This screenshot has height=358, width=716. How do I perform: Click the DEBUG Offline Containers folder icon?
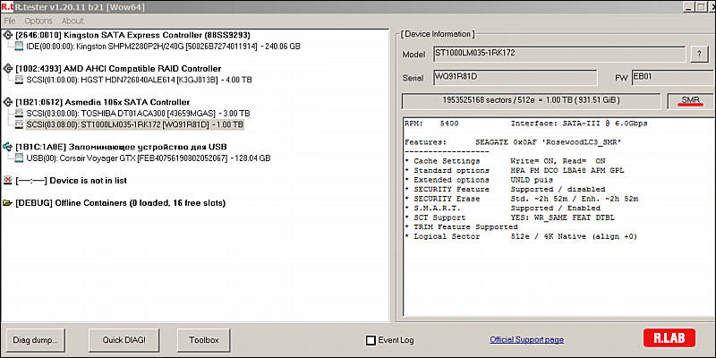[7, 203]
